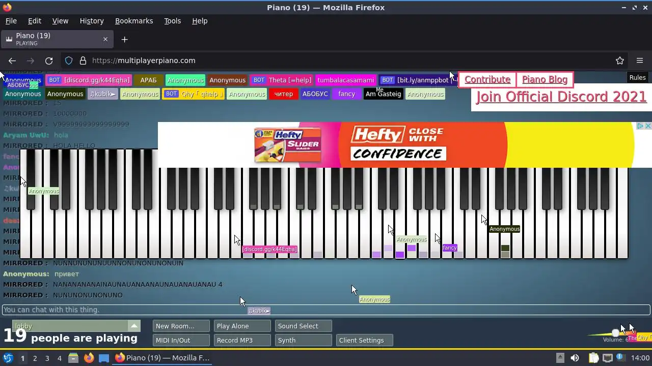
Task: Open the Firefox hamburger menu
Action: [x=640, y=60]
